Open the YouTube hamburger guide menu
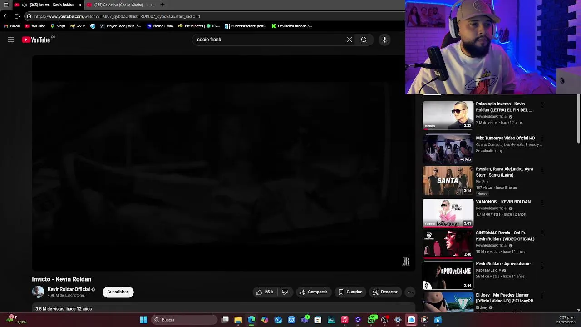581x327 pixels. pyautogui.click(x=11, y=40)
